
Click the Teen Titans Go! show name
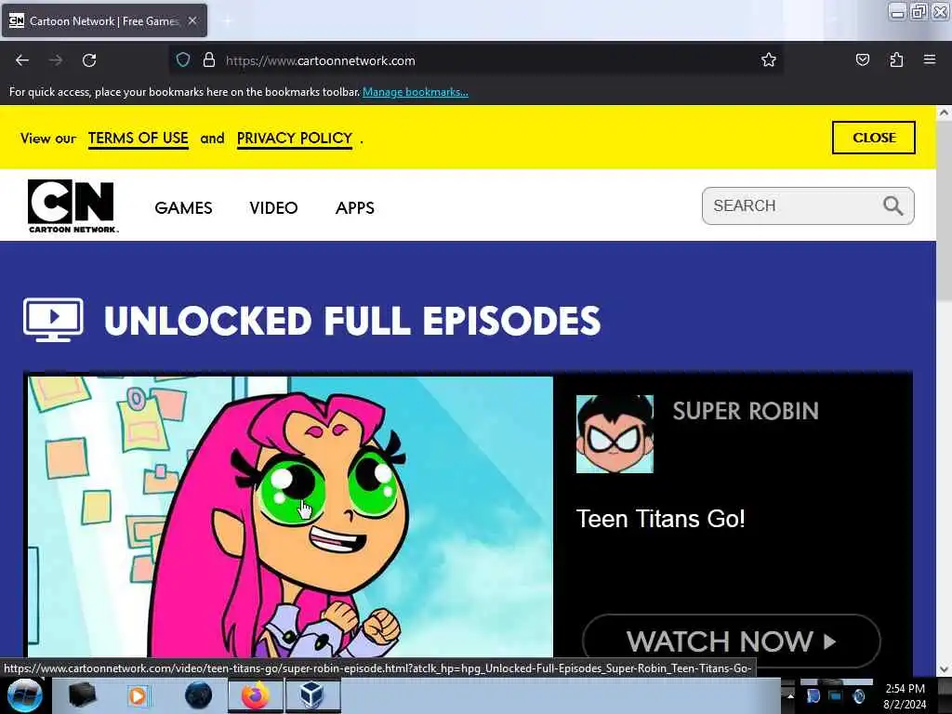coord(661,519)
